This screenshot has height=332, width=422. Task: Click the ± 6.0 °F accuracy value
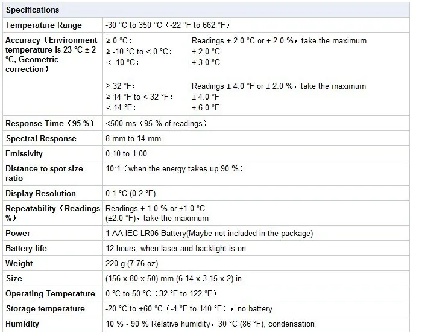coord(206,108)
